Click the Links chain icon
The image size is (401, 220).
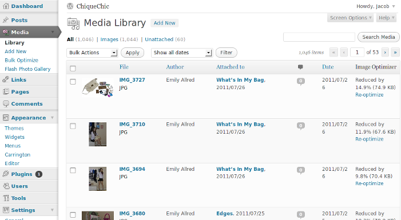click(x=6, y=80)
